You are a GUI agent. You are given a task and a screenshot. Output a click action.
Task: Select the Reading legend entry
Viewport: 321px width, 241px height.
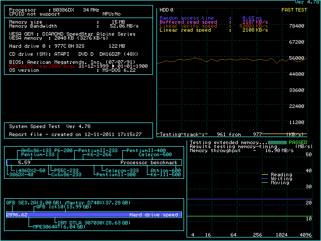pos(281,175)
